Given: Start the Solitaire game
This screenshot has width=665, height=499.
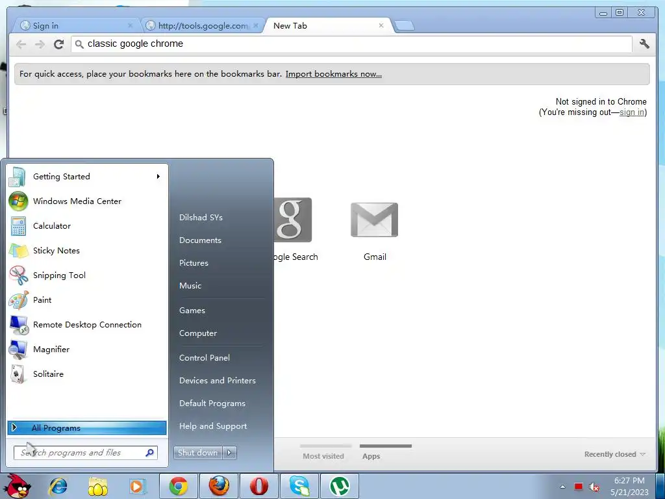Looking at the screenshot, I should coord(87,374).
